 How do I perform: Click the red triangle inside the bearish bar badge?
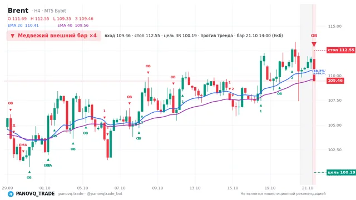[13, 36]
